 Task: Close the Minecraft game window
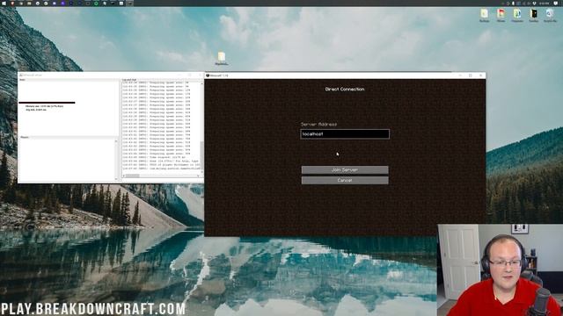pos(481,75)
